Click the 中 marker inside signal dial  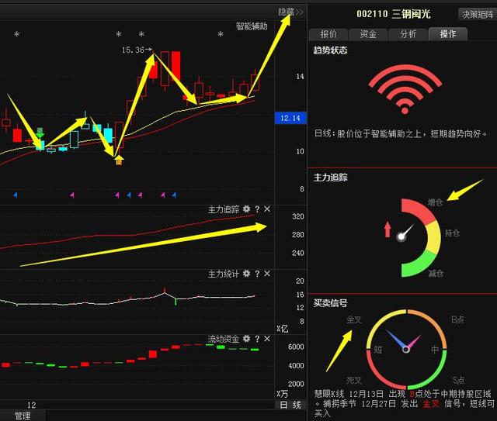435,350
